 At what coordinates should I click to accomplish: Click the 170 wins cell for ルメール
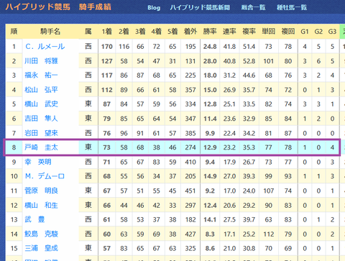(x=107, y=47)
